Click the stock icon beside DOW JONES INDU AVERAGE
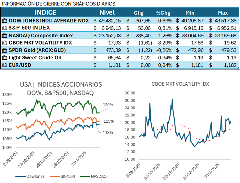Image resolution: width=240 pixels, height=183 pixels. point(4,20)
